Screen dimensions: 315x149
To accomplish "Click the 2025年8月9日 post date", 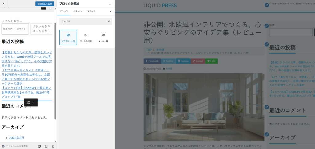I will 154,69.
